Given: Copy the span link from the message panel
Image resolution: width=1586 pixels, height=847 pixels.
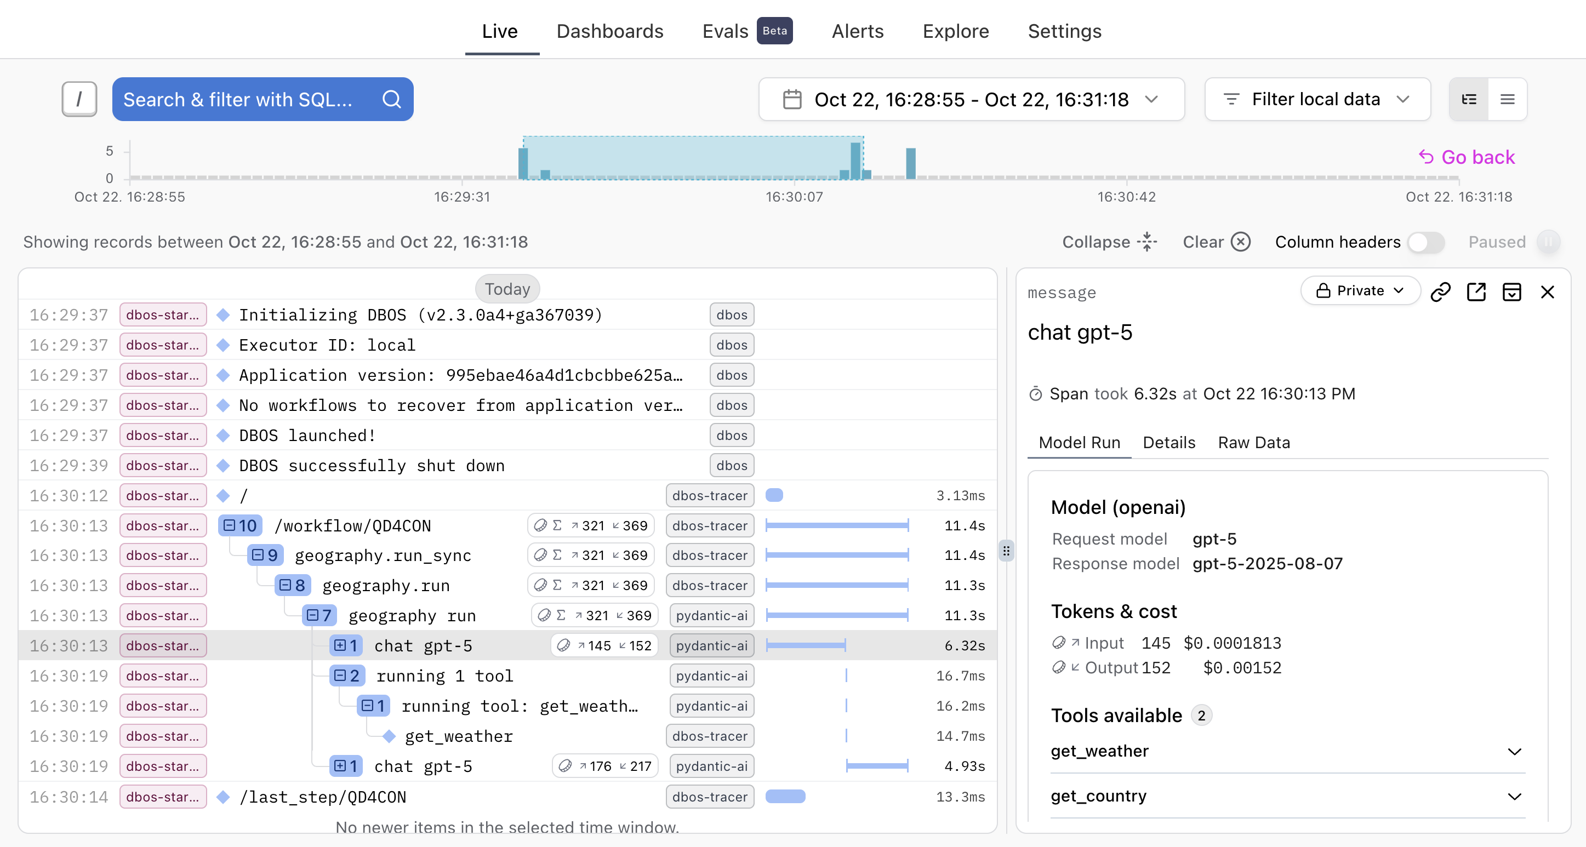Looking at the screenshot, I should (x=1441, y=292).
